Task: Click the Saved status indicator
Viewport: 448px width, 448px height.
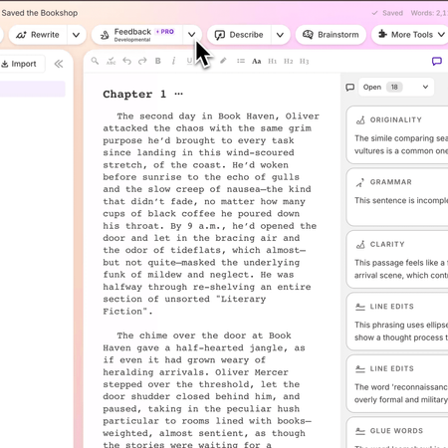Action: [387, 13]
